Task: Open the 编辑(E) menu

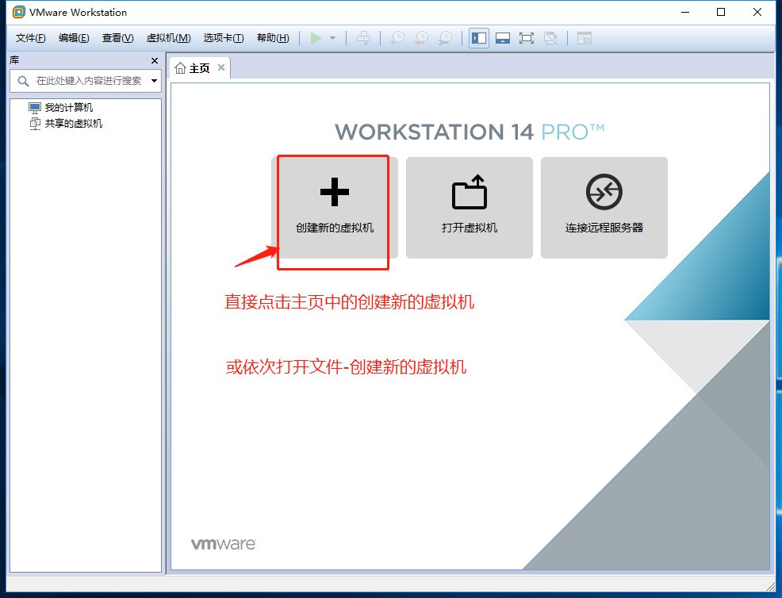Action: tap(74, 38)
